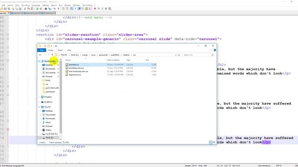Select Videos under This PC

[48, 130]
